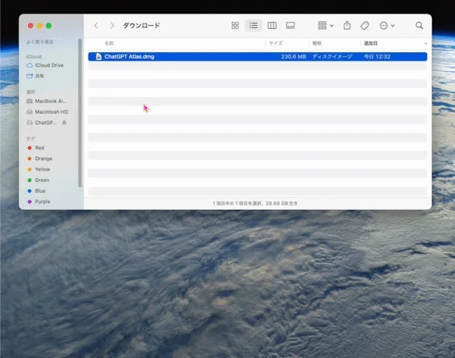
Task: Click the Share toolbar icon
Action: tap(347, 26)
